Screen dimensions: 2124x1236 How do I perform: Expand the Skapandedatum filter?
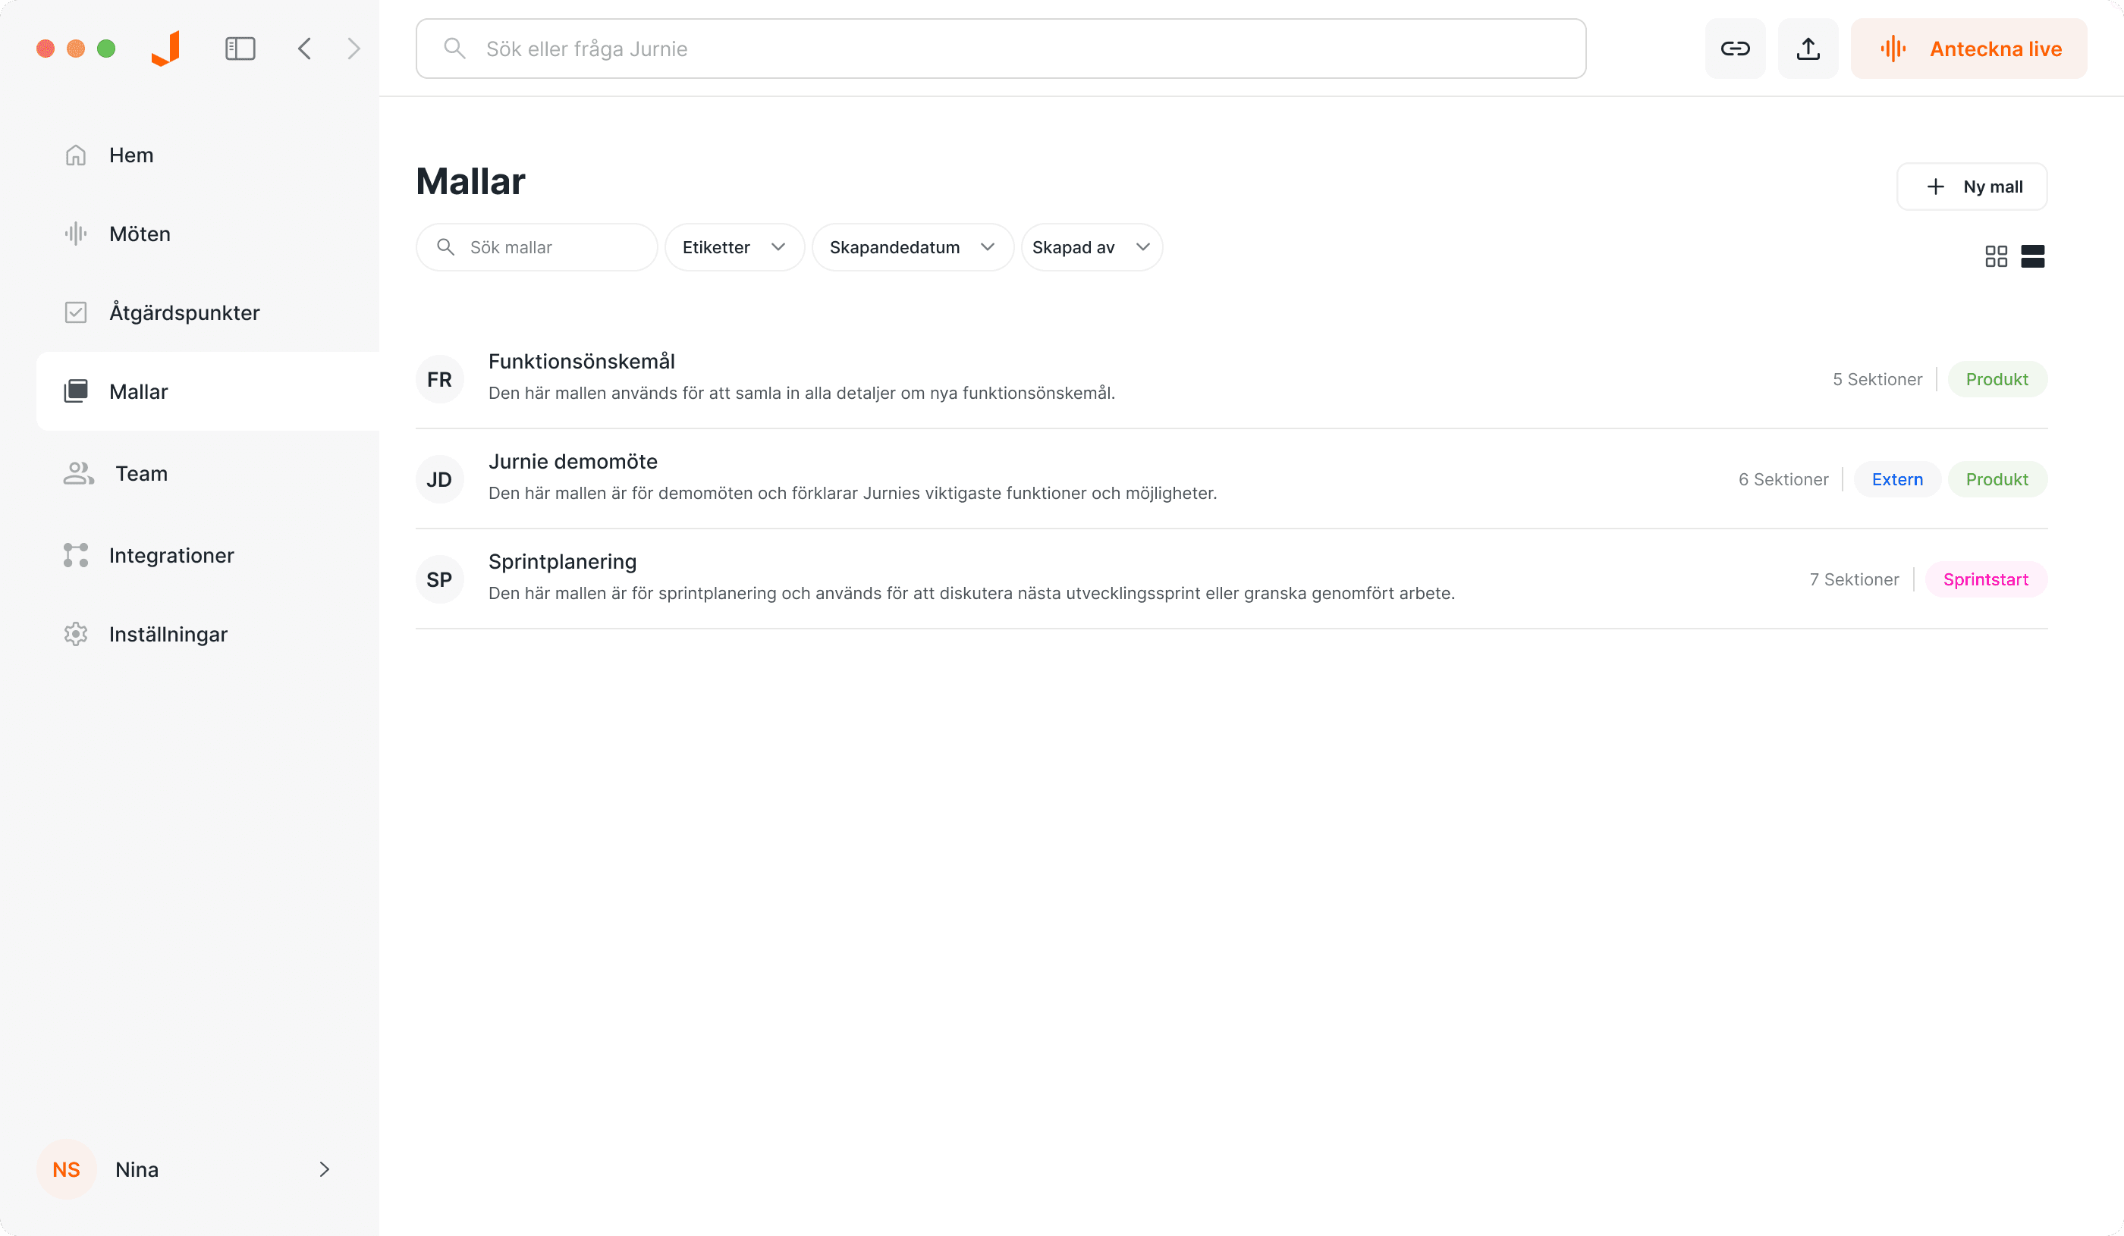pos(912,247)
